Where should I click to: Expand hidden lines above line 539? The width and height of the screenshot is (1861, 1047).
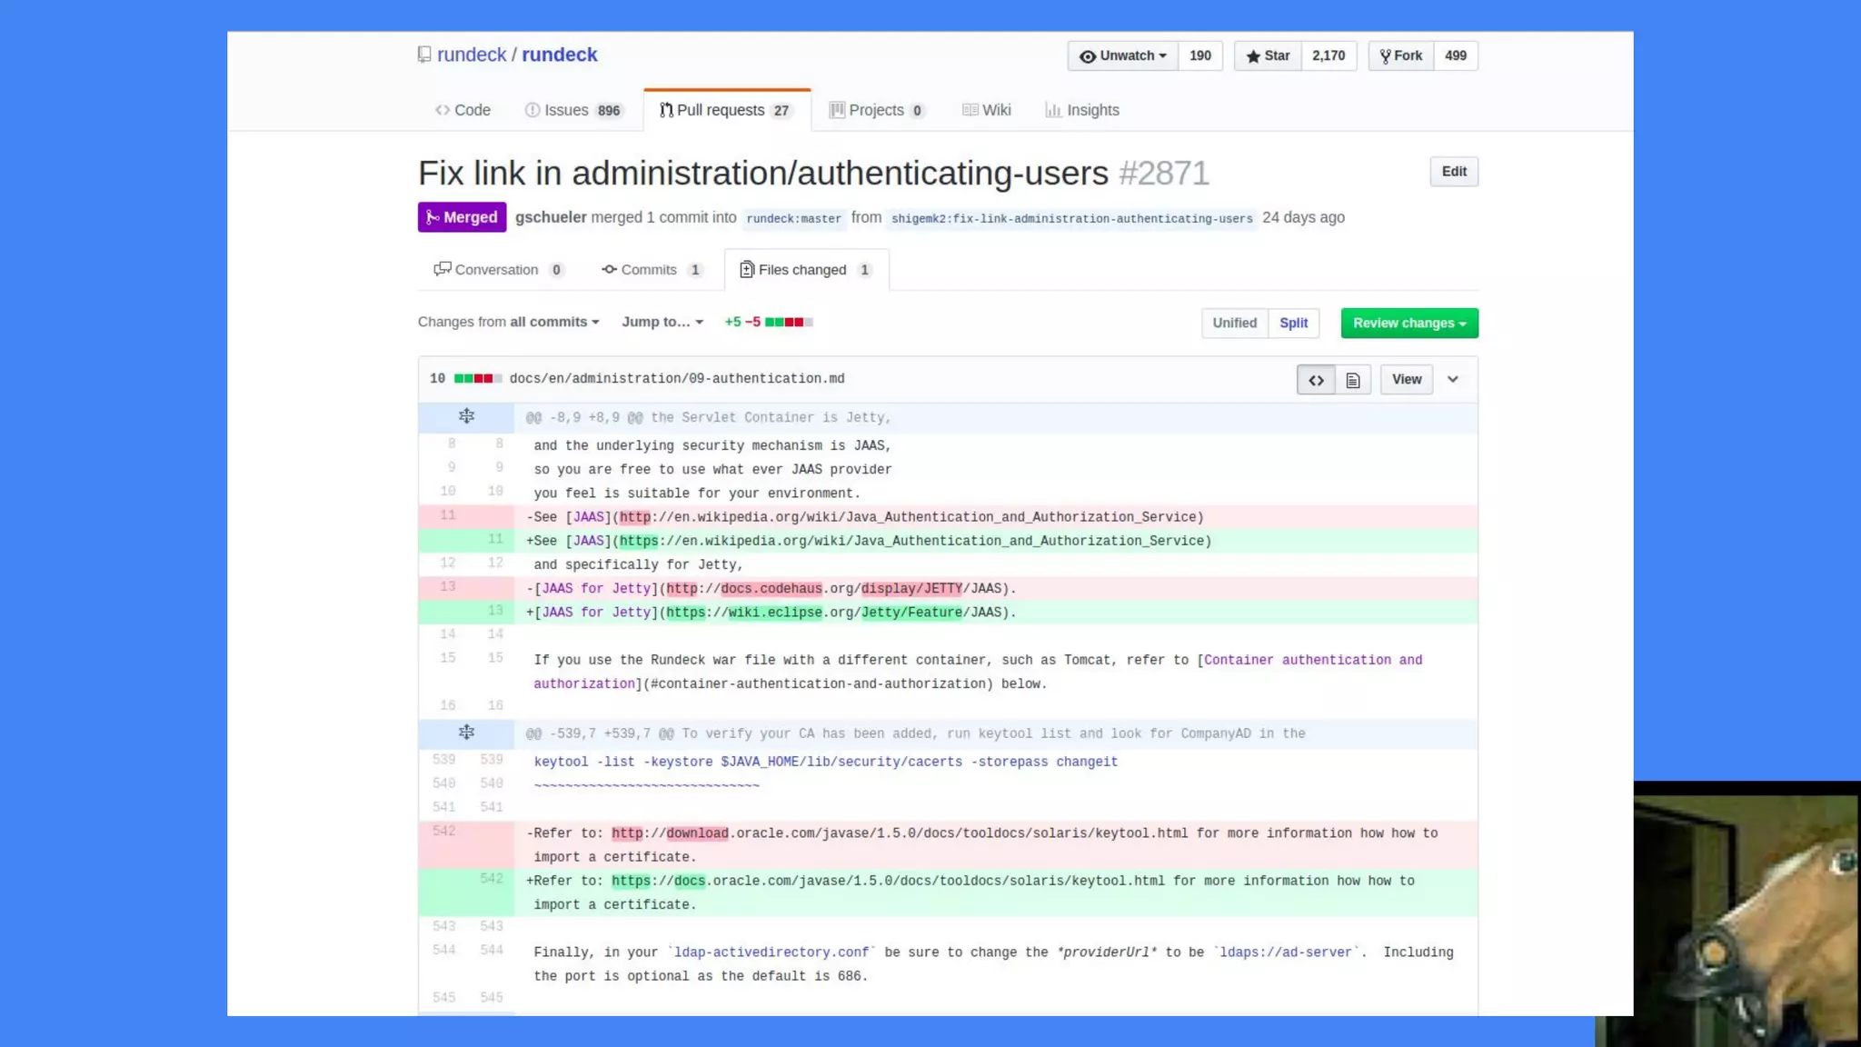pos(466,733)
